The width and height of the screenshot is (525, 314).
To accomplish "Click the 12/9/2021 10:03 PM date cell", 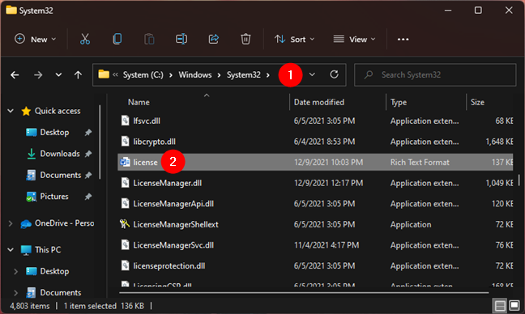I will pyautogui.click(x=328, y=162).
